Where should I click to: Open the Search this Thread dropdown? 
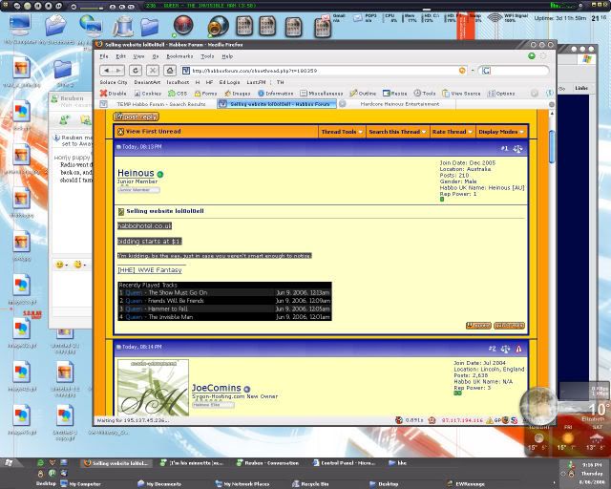click(x=395, y=132)
